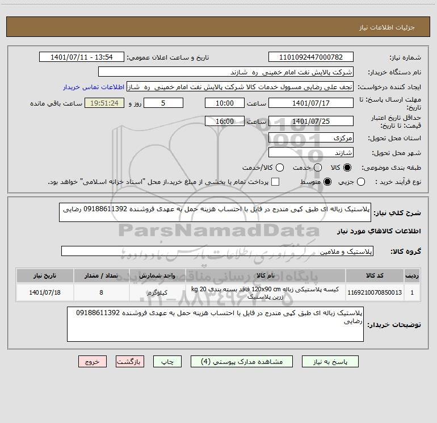437x423 pixels.
Task: Click the خروج exit button
Action: click(92, 361)
